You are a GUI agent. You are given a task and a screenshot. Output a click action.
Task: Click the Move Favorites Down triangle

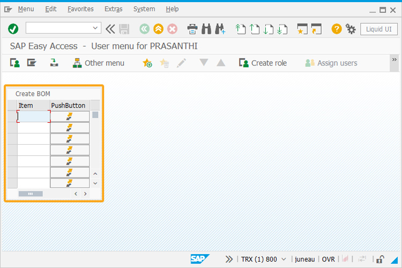[204, 62]
